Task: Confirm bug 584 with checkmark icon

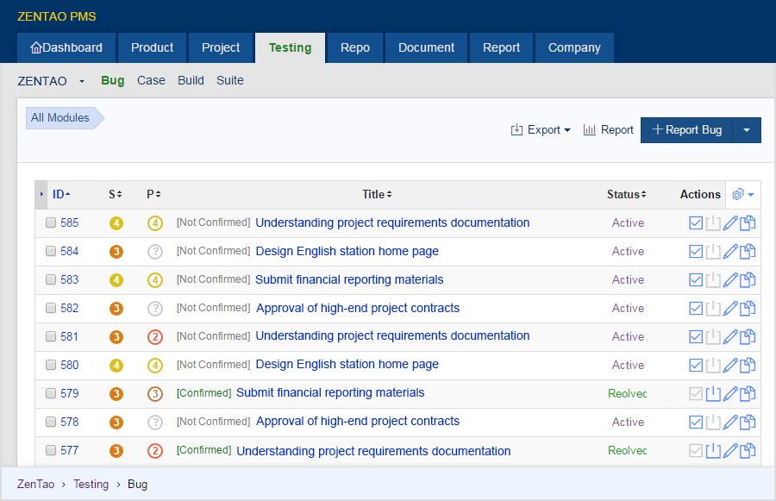Action: click(695, 252)
